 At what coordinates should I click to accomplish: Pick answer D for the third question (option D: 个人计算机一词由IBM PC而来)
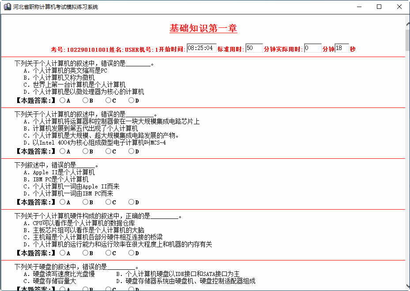[132, 202]
